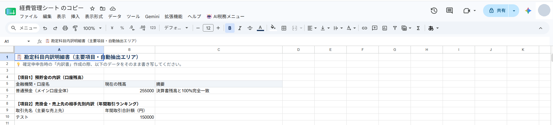Toggle italic formatting

click(240, 28)
